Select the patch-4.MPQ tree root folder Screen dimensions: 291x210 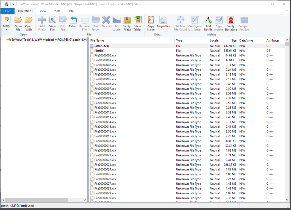(x=49, y=40)
